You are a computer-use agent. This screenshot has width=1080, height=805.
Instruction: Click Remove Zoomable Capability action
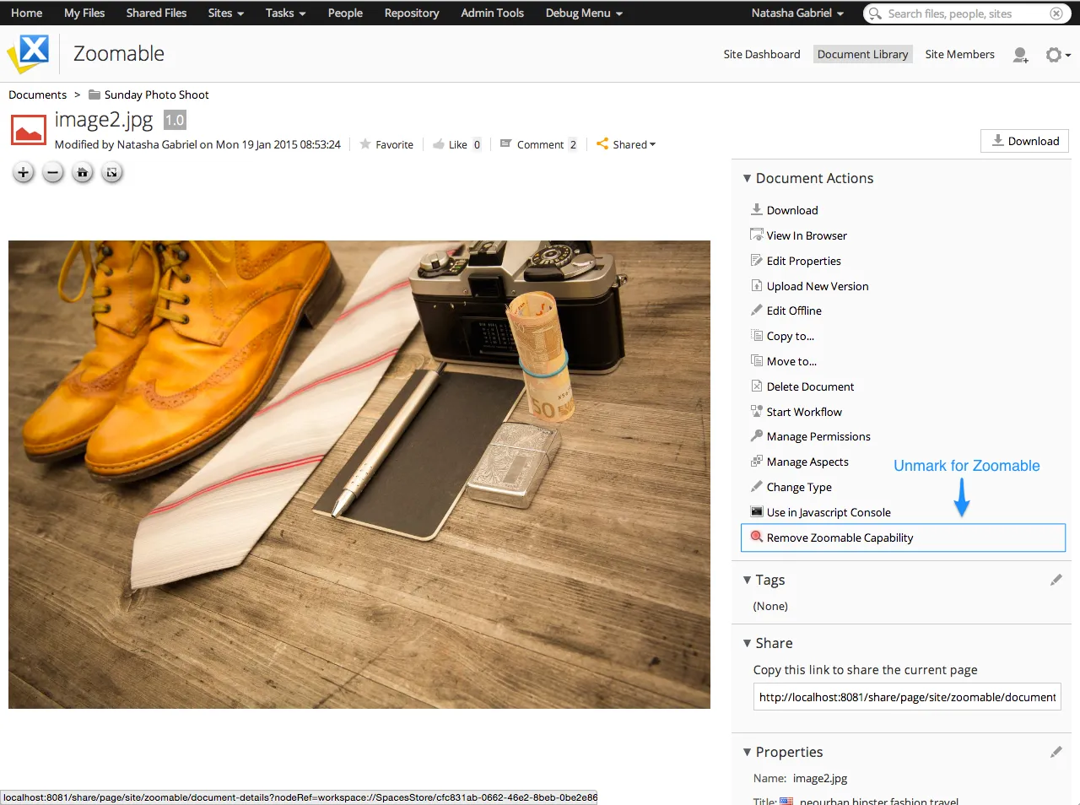[x=840, y=538]
